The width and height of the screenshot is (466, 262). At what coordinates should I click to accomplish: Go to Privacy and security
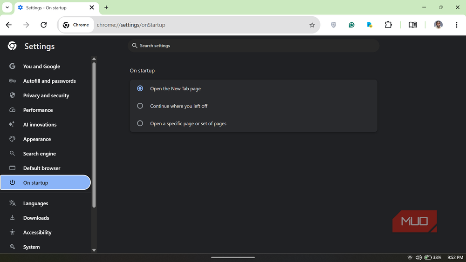pos(46,95)
